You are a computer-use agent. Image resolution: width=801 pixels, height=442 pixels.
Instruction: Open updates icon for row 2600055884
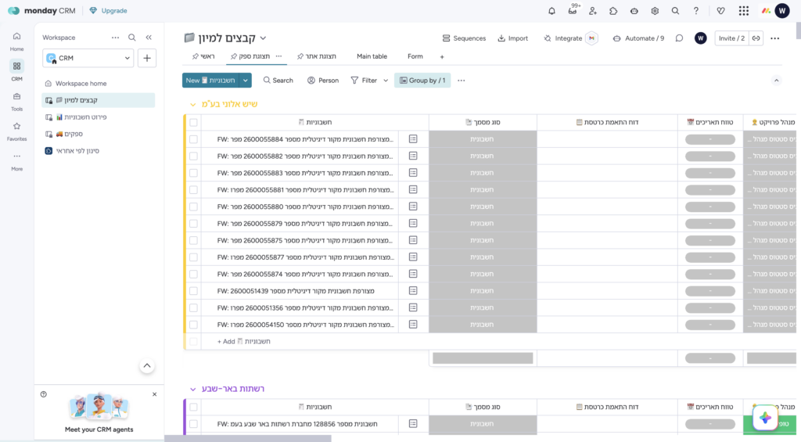pos(413,139)
